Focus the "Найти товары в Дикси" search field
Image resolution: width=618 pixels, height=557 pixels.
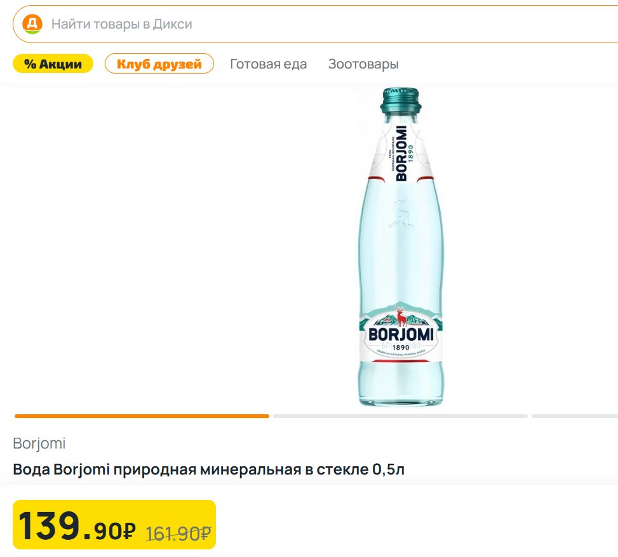pyautogui.click(x=318, y=25)
